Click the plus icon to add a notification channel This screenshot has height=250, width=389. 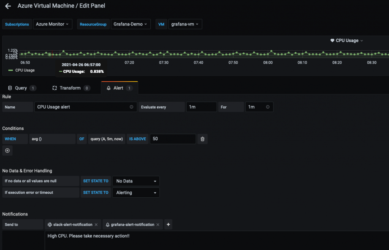pos(168,224)
